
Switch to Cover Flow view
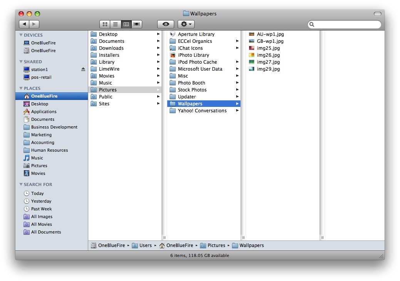[137, 24]
